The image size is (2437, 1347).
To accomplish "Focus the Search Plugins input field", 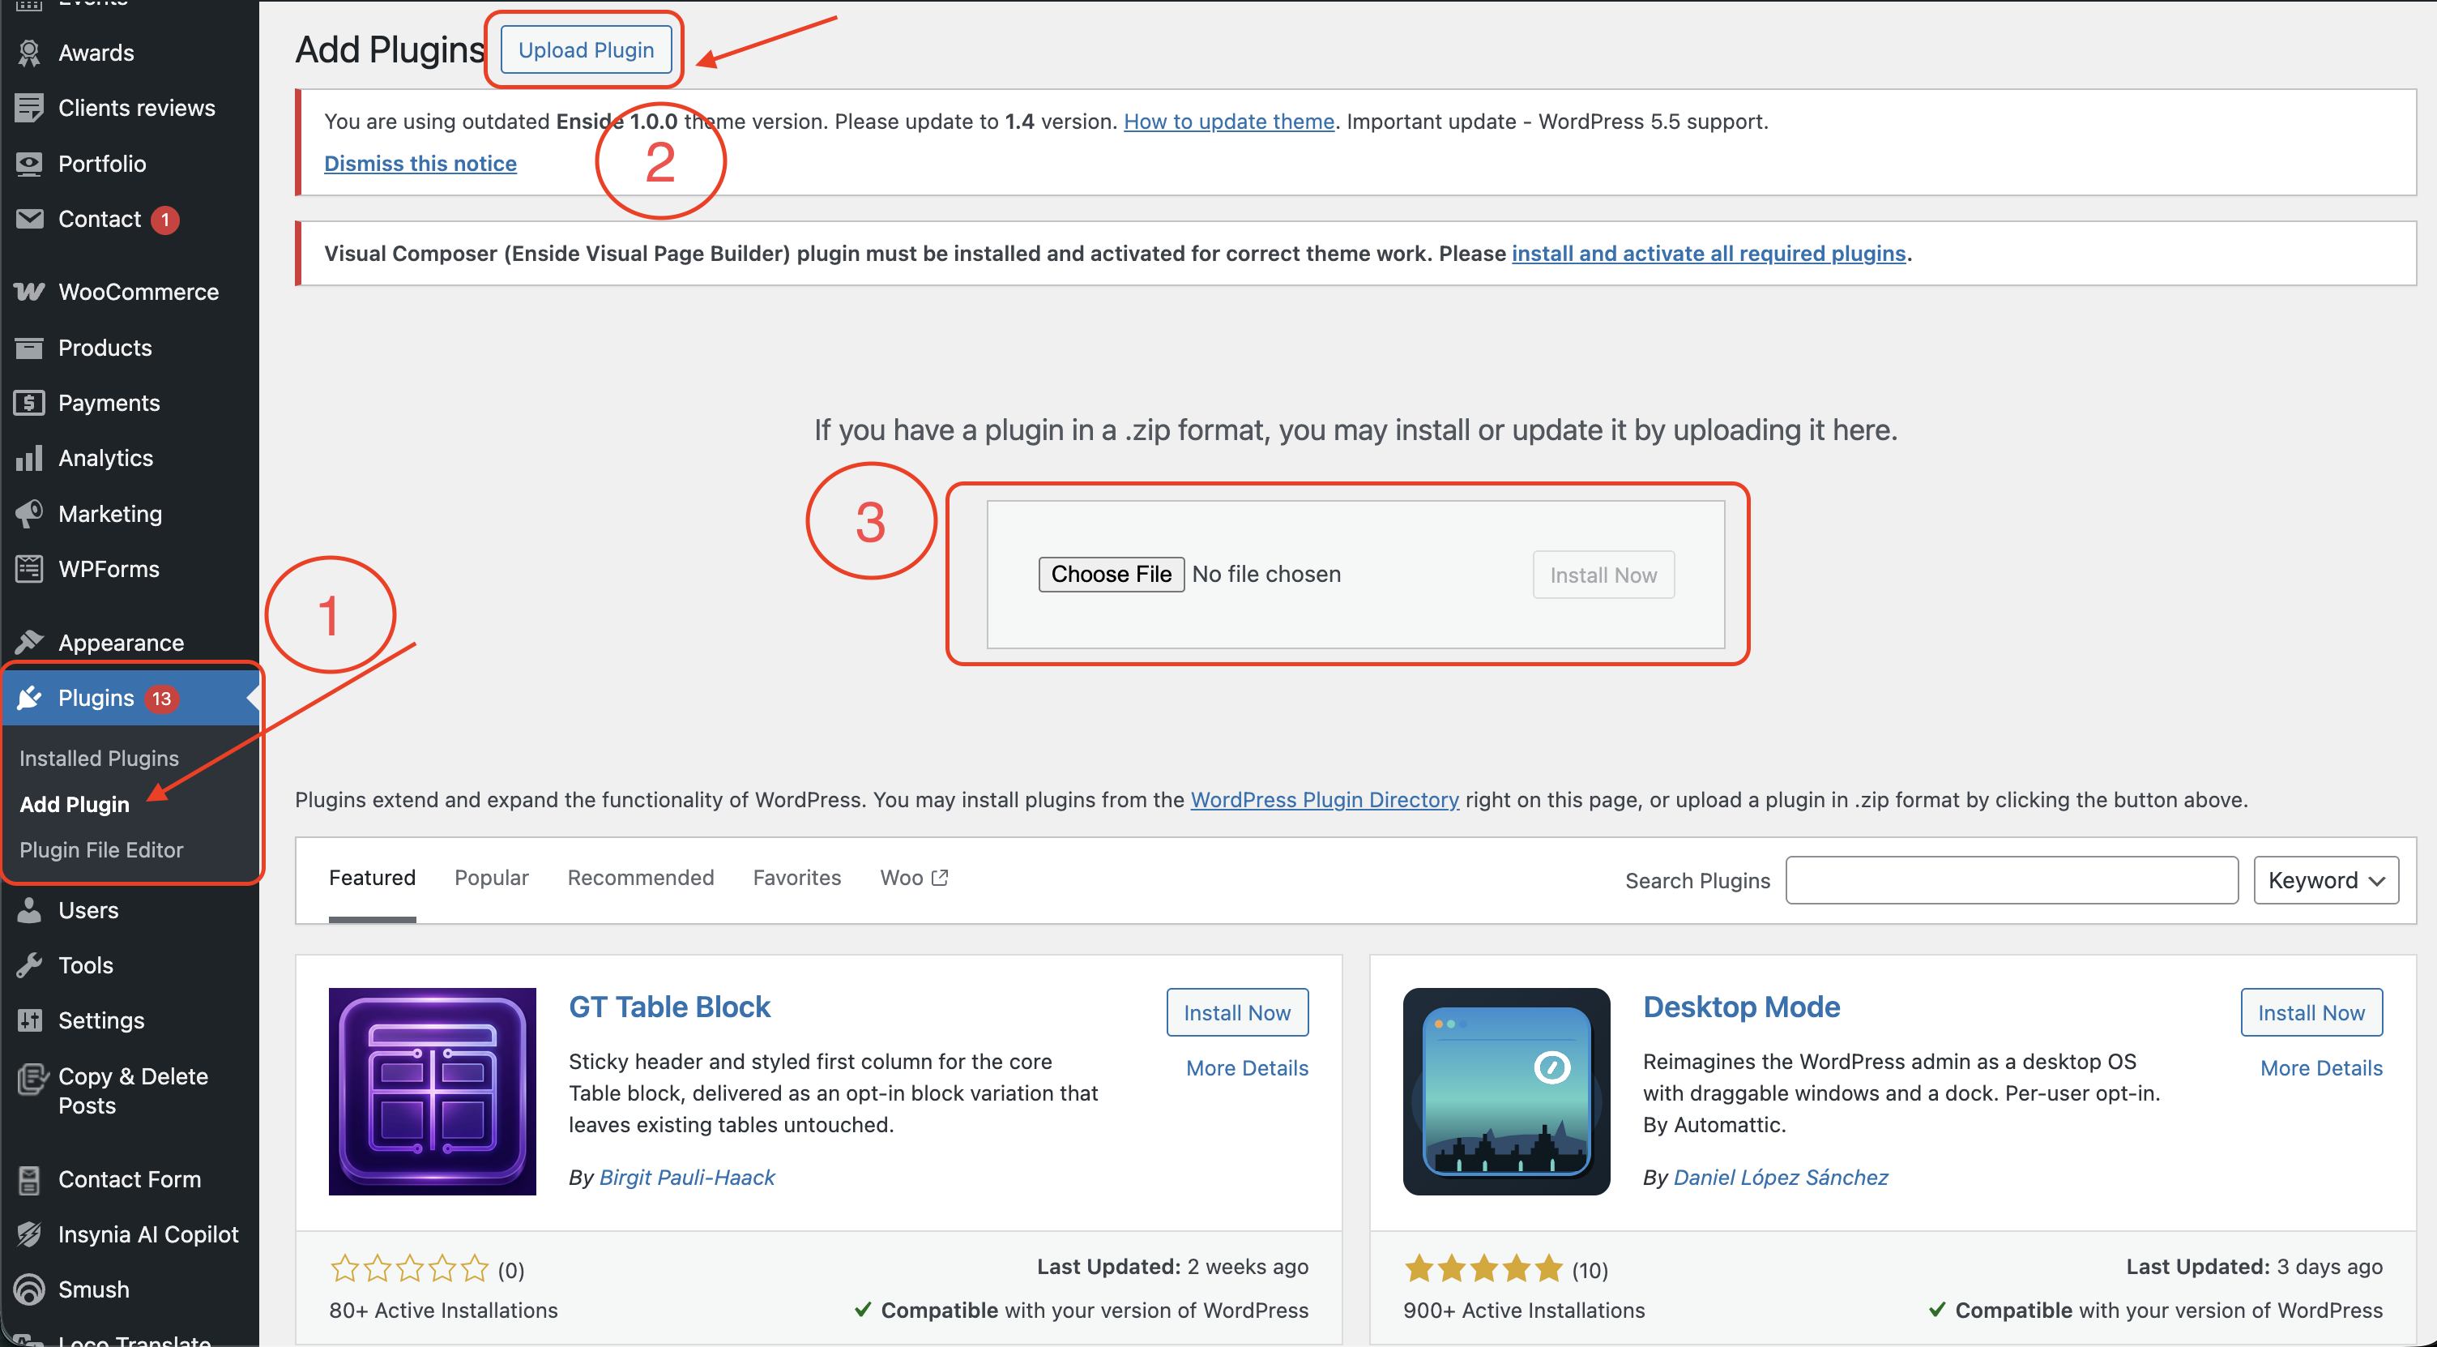I will click(x=2012, y=880).
